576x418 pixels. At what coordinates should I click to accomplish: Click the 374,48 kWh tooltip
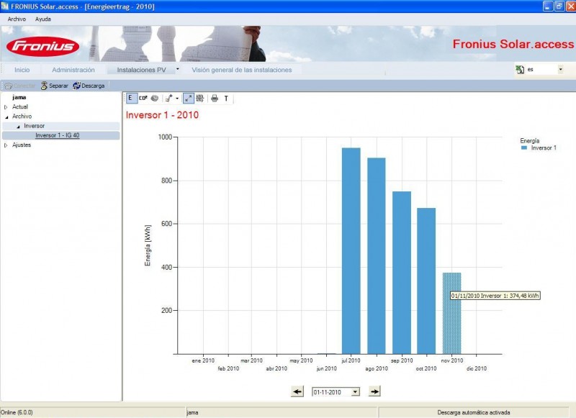pyautogui.click(x=495, y=296)
